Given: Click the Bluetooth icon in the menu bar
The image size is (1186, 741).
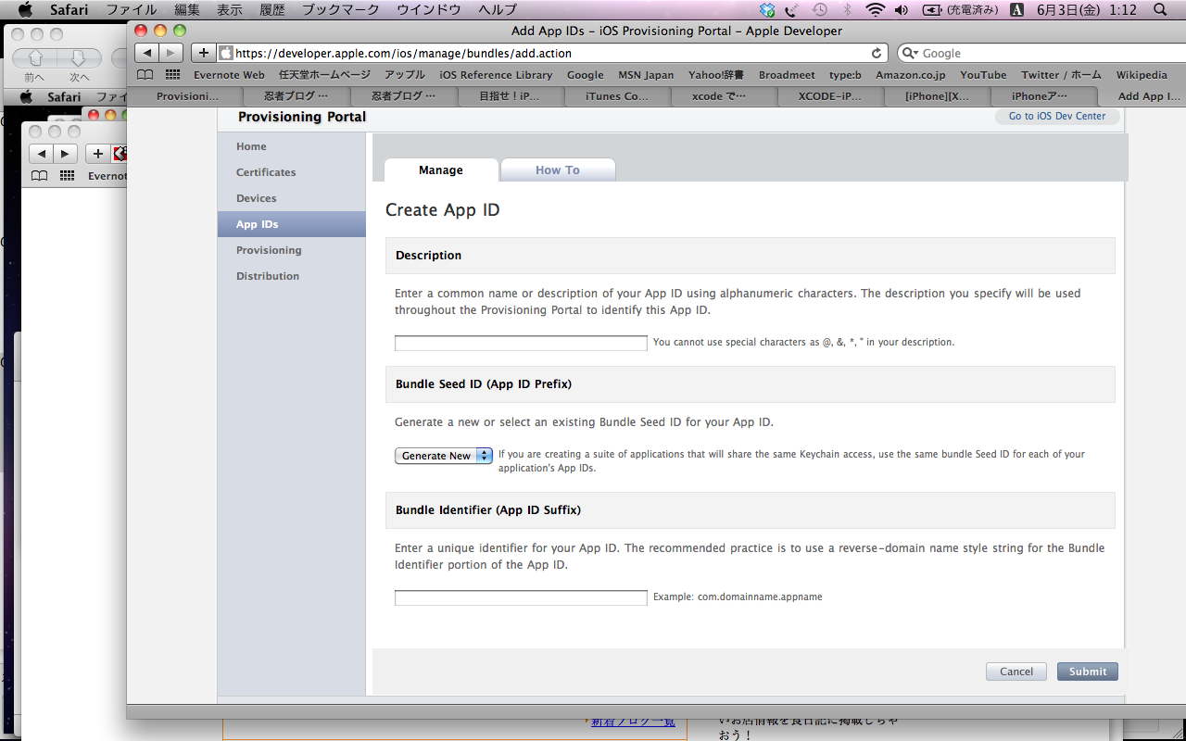Looking at the screenshot, I should (848, 9).
